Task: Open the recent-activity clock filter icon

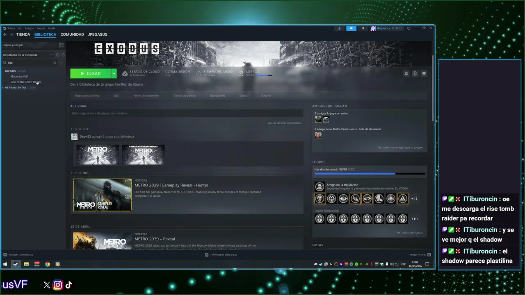Action: coord(58,55)
